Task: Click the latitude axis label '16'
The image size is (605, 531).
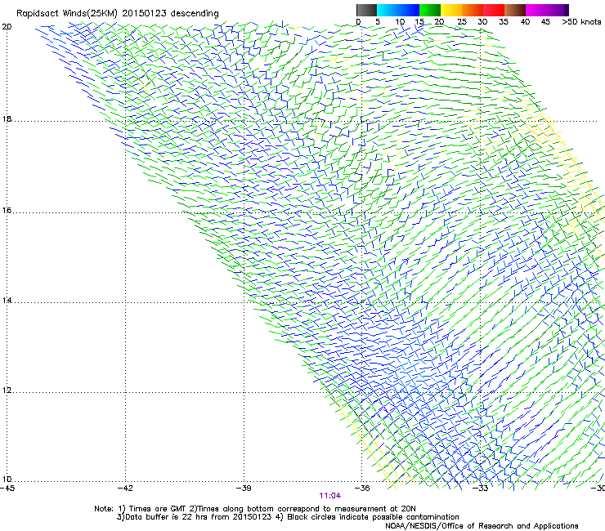Action: 7,211
